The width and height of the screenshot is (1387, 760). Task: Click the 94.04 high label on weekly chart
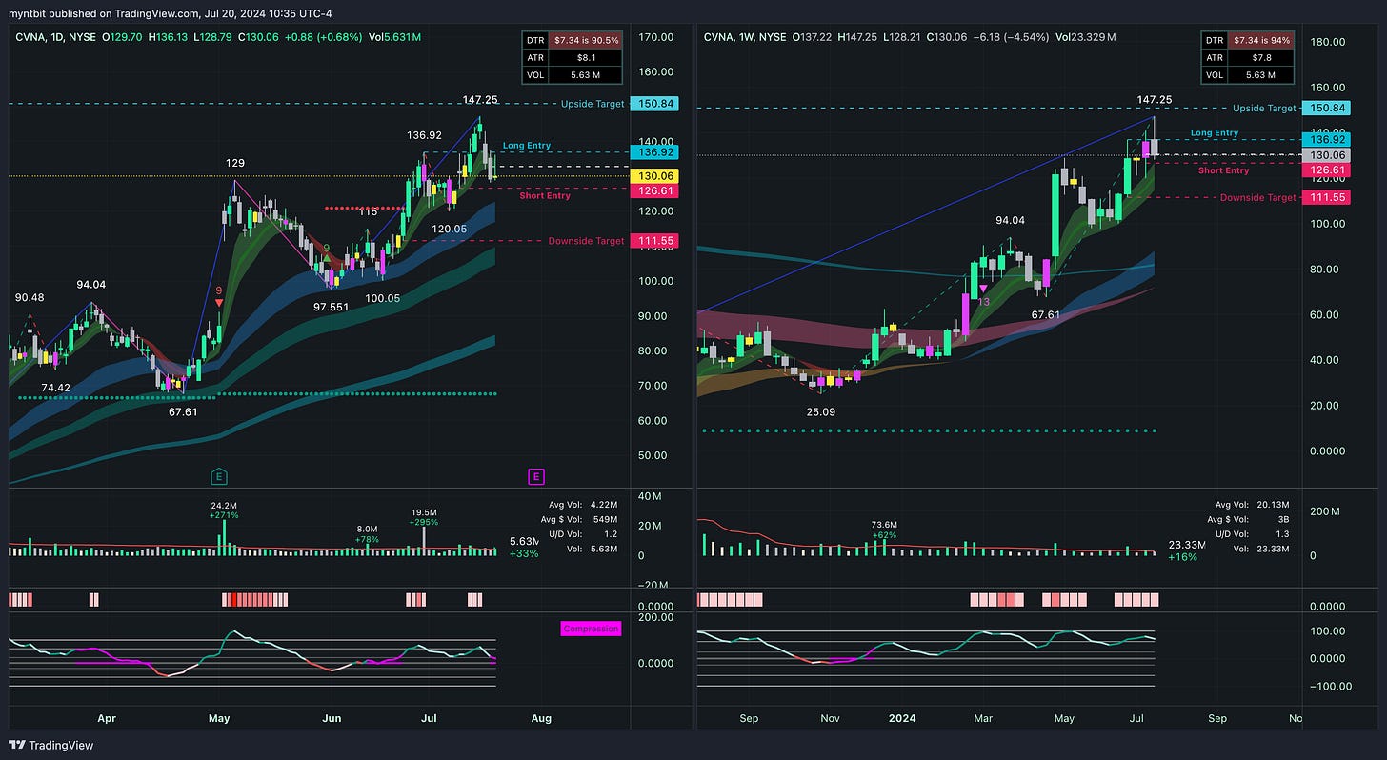tap(1010, 221)
